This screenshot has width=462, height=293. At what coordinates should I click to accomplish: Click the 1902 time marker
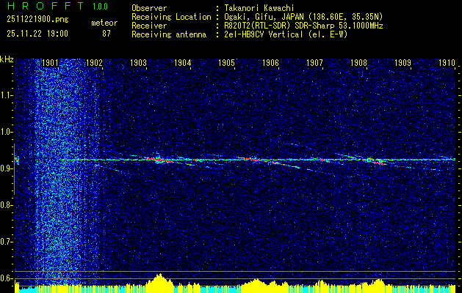(94, 62)
